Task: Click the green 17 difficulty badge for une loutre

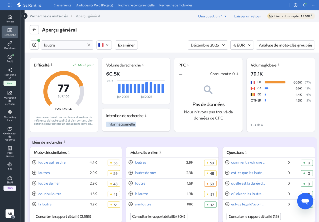Action: [x=210, y=205]
